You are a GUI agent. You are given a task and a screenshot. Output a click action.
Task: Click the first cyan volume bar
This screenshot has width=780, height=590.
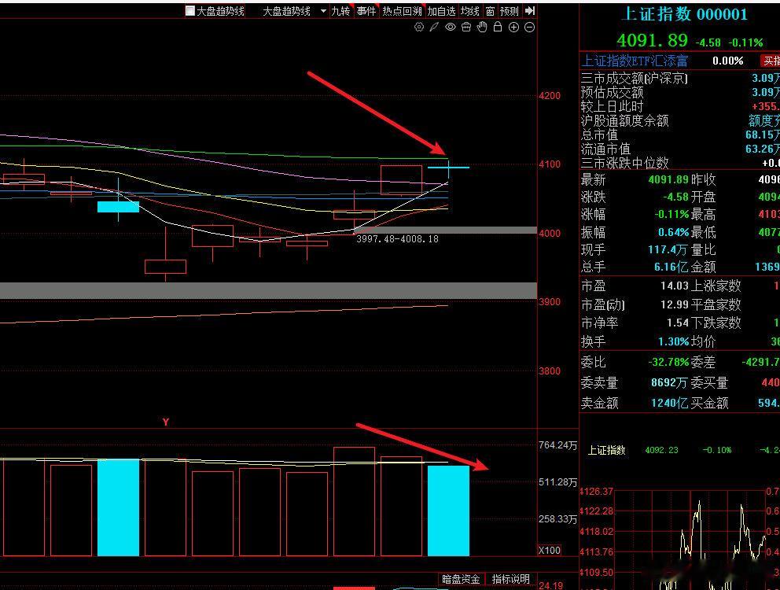[119, 507]
